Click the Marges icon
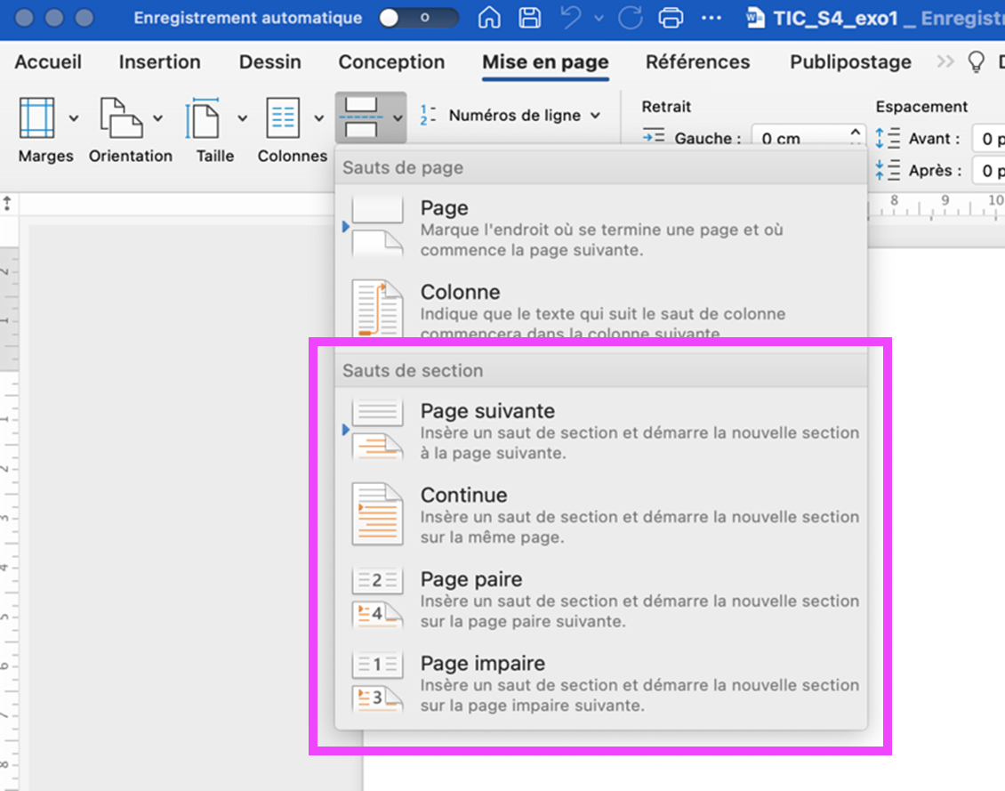 (37, 118)
